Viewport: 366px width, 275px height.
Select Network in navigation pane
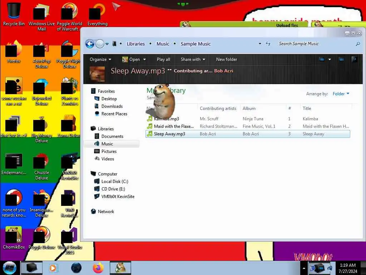(x=106, y=211)
